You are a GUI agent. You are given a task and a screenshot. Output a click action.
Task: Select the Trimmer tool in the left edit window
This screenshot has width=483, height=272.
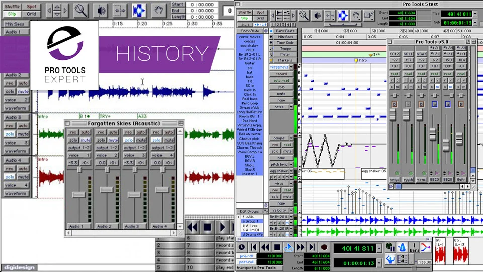pyautogui.click(x=120, y=11)
